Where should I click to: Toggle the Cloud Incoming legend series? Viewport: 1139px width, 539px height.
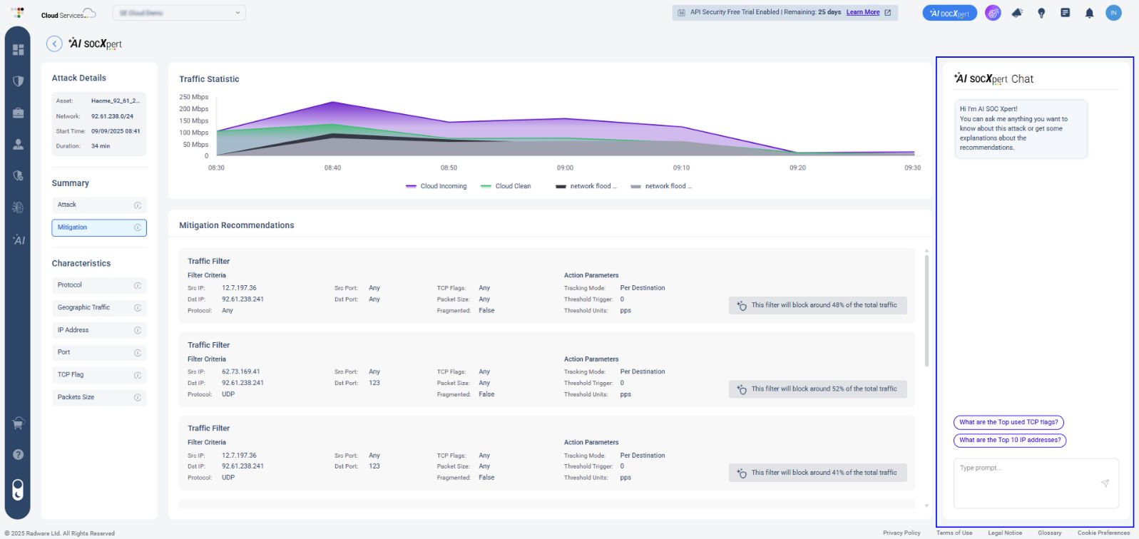pyautogui.click(x=436, y=186)
